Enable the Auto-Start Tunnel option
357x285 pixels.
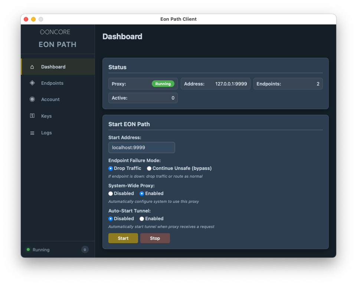[142, 219]
